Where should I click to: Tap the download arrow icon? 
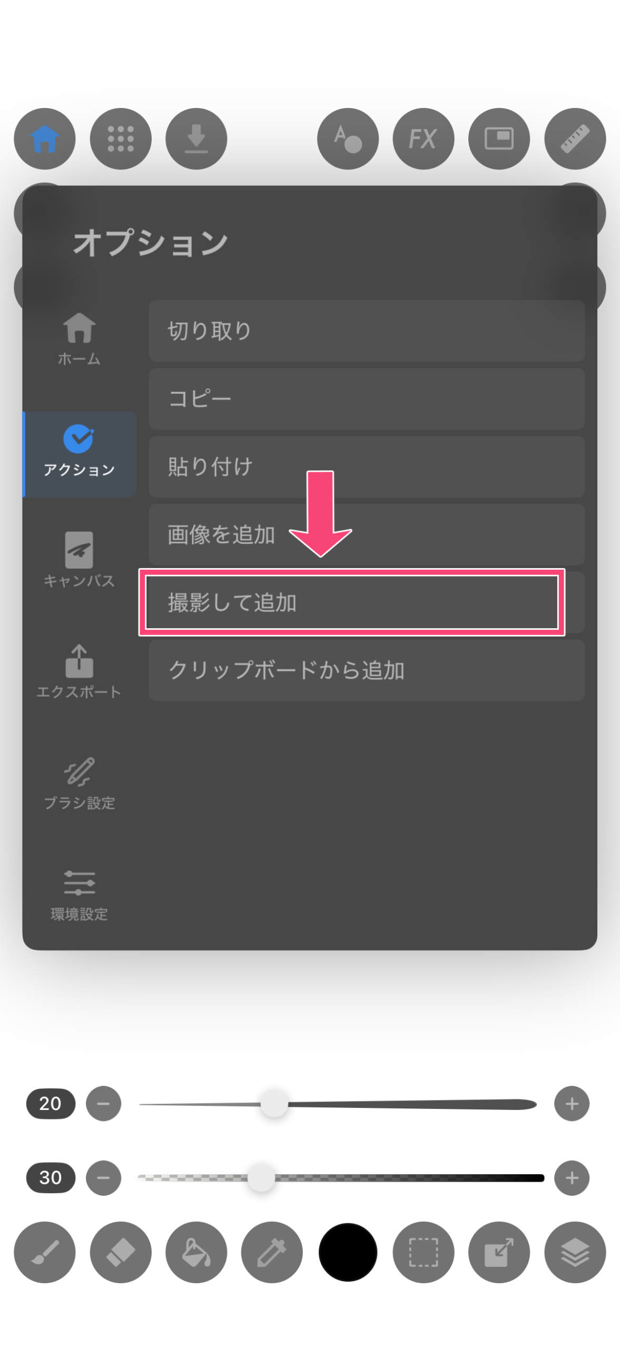pos(196,139)
